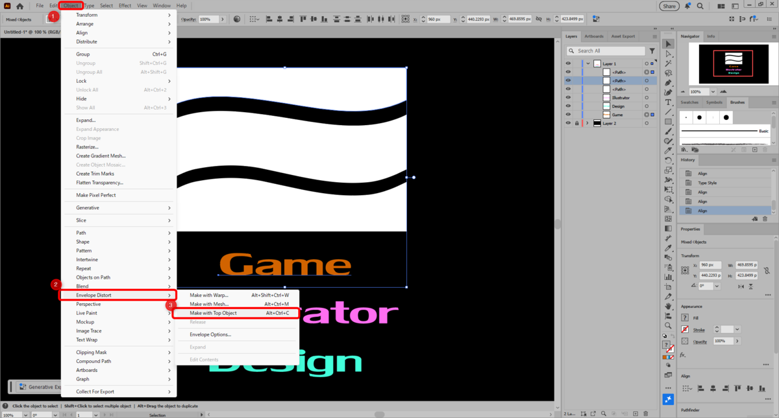Screen dimensions: 779x418
Task: Pick the Magic Wand tool
Action: tap(668, 64)
